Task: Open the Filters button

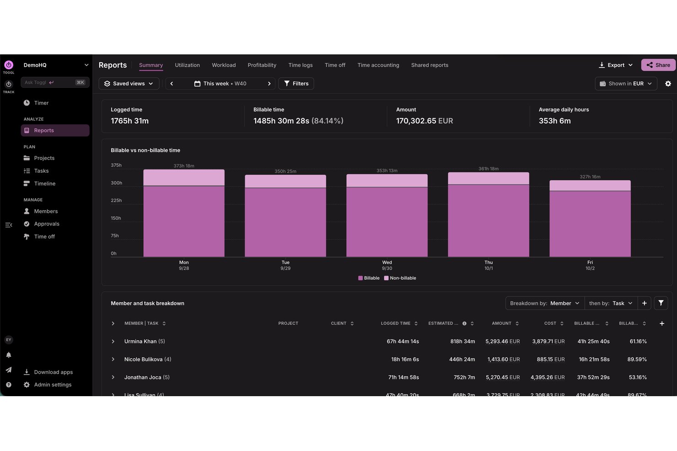Action: [x=296, y=84]
